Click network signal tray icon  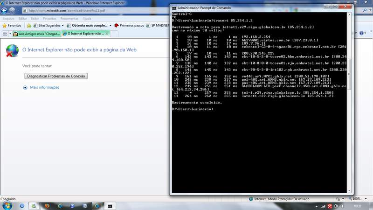tap(323, 206)
